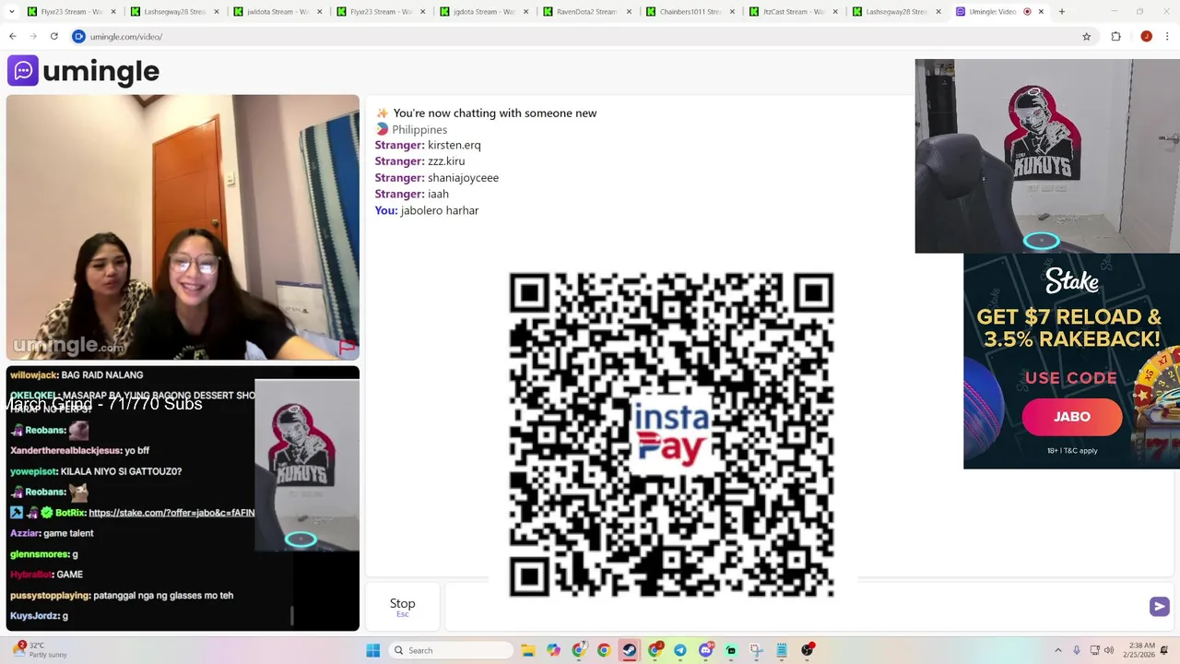
Task: Open the browser extensions puzzle icon
Action: [1115, 37]
